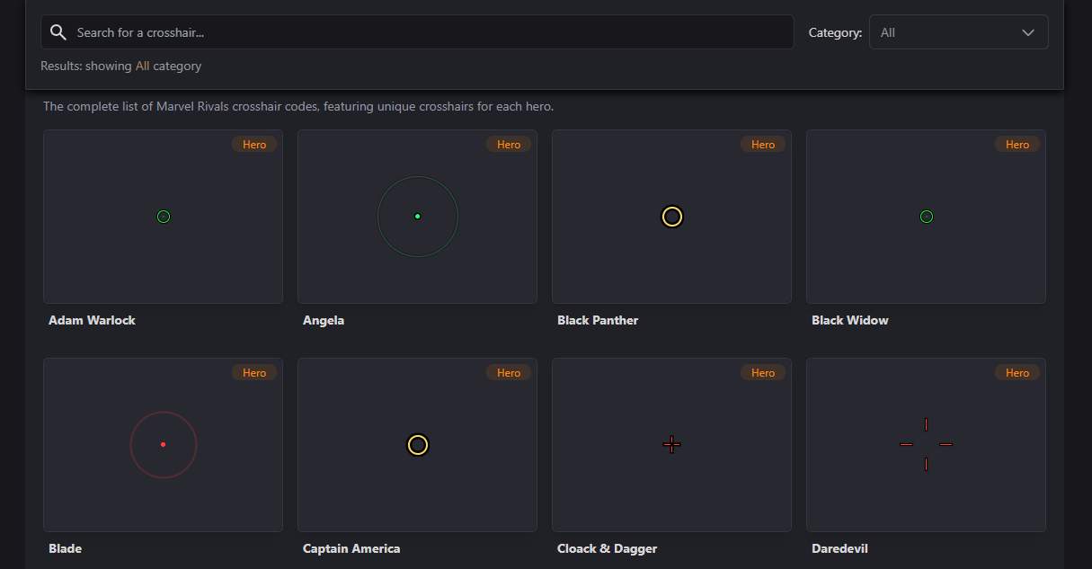The image size is (1092, 569).
Task: Open the Daredevil crosshair preview card
Action: 926,445
